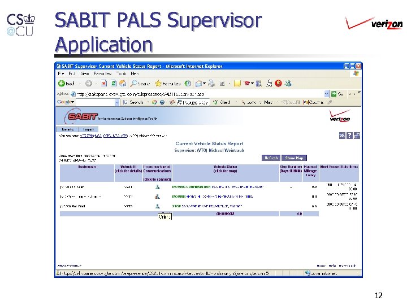The width and height of the screenshot is (407, 305).
Task: Open the Mail icon dropdown arrow
Action: point(204,84)
